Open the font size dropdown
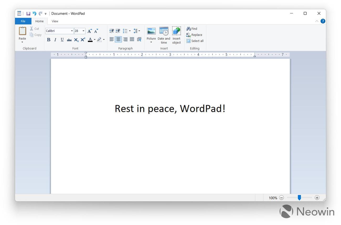341x225 pixels. pos(83,31)
